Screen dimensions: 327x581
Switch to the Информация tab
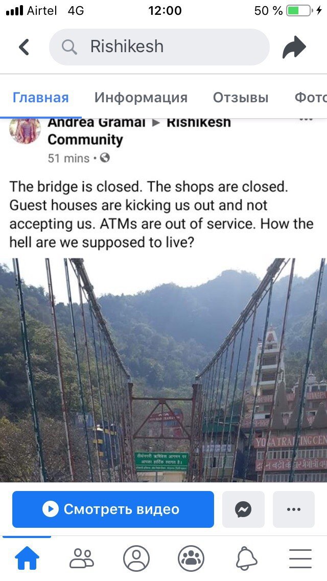point(141,98)
